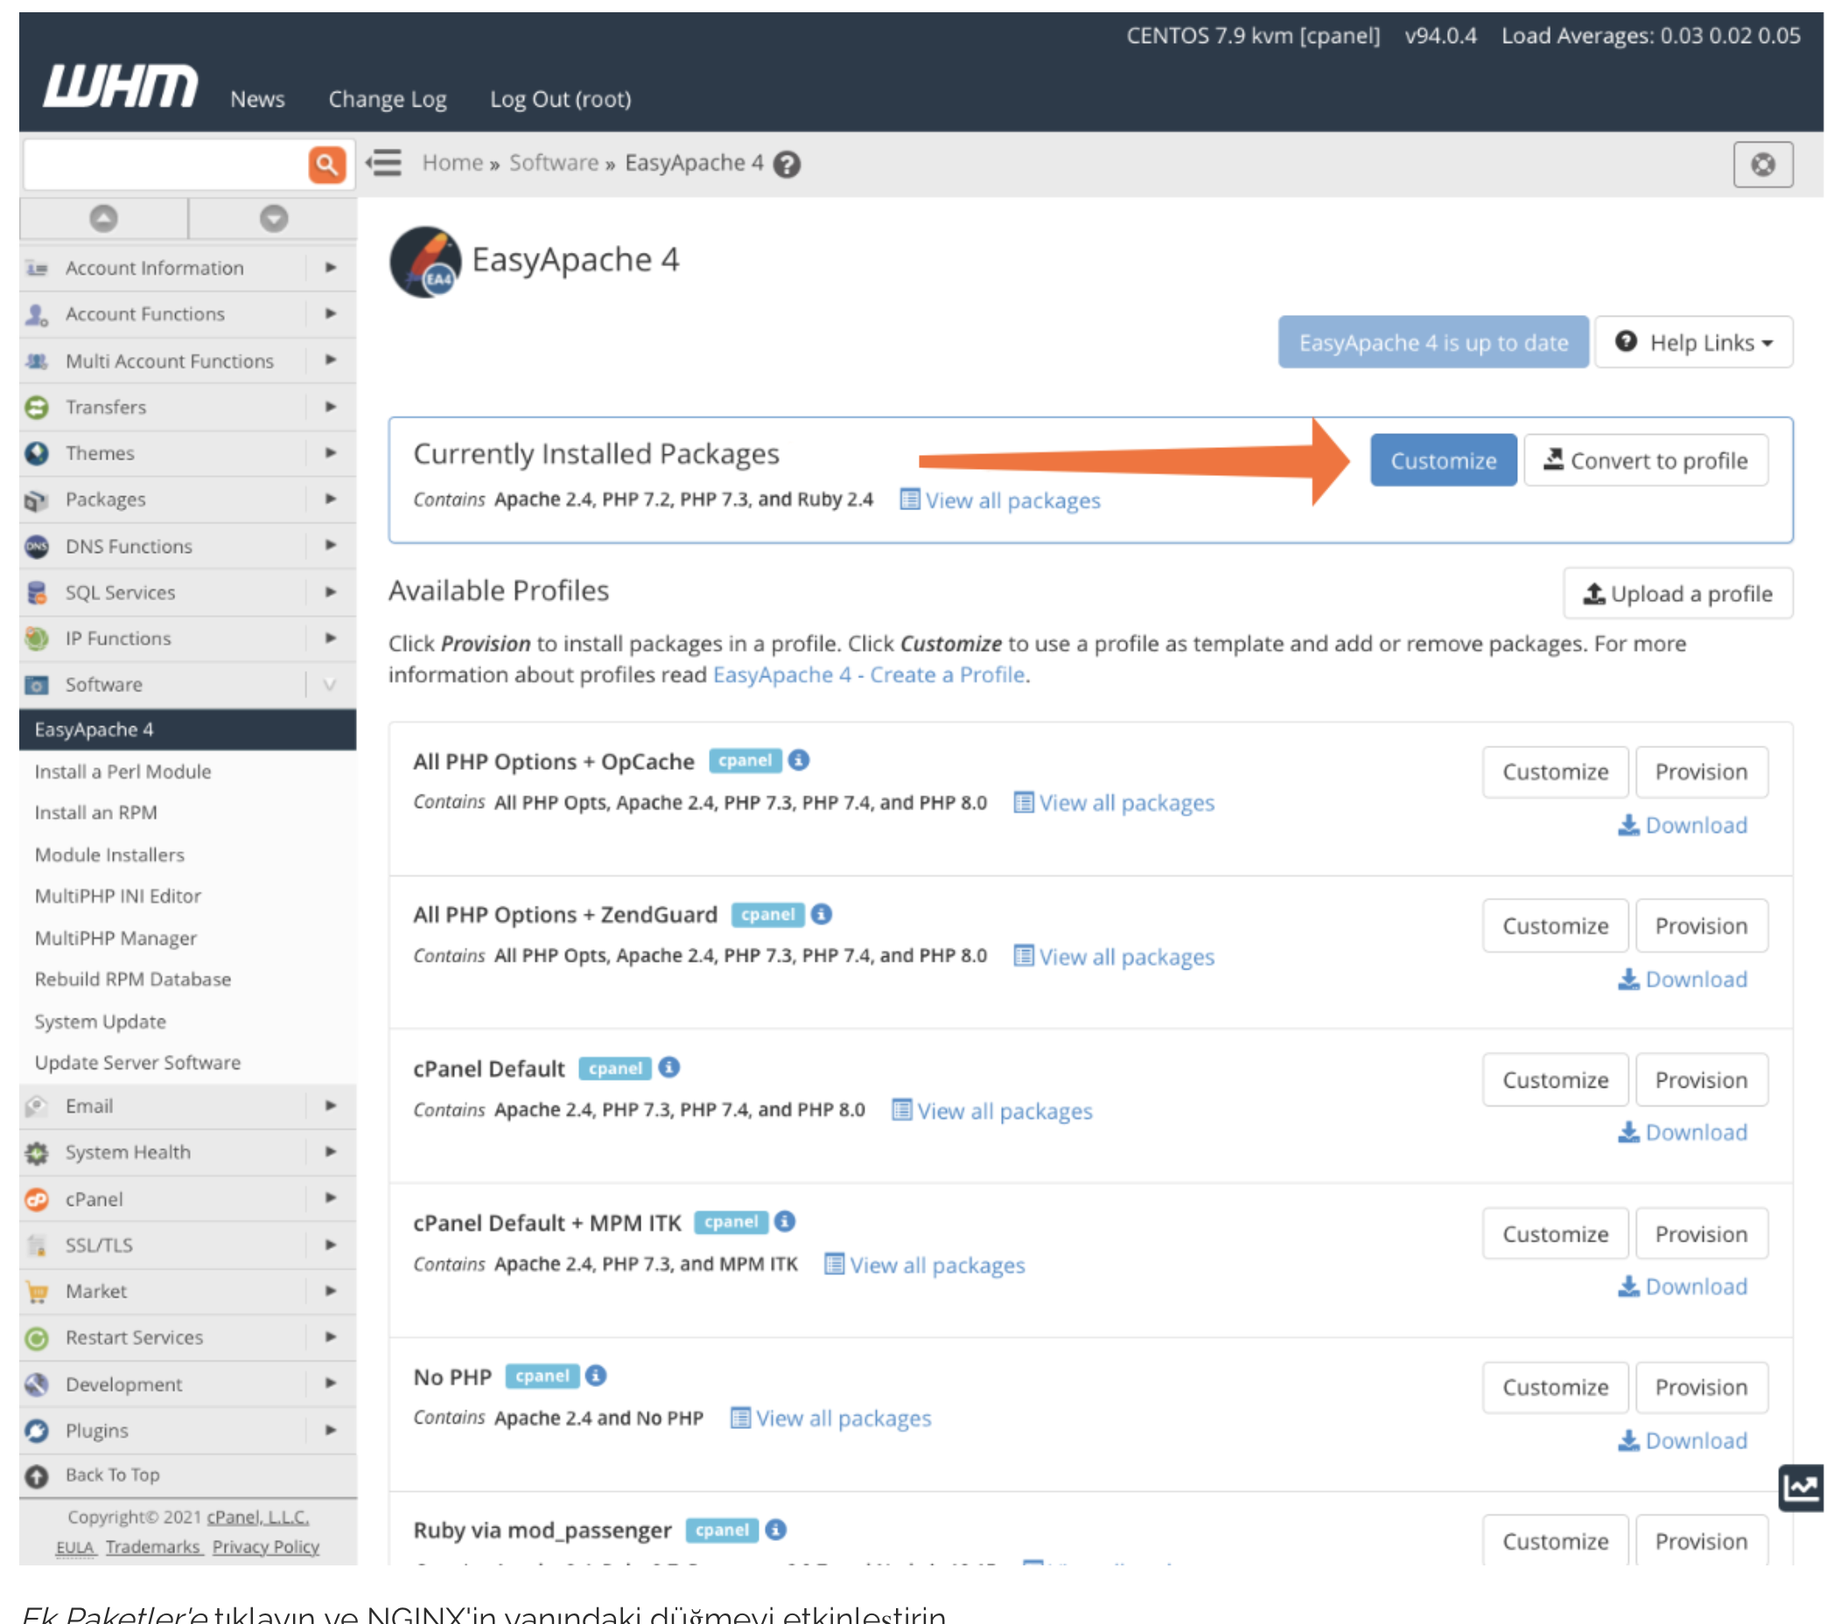The image size is (1848, 1624).
Task: Expand the SSL/TLS section arrow
Action: 331,1245
